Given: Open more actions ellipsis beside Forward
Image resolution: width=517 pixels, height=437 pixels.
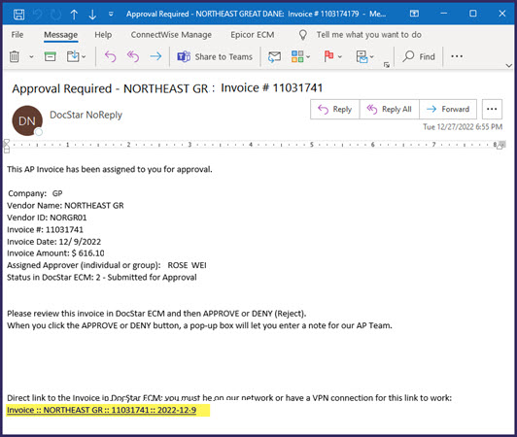Looking at the screenshot, I should [492, 109].
